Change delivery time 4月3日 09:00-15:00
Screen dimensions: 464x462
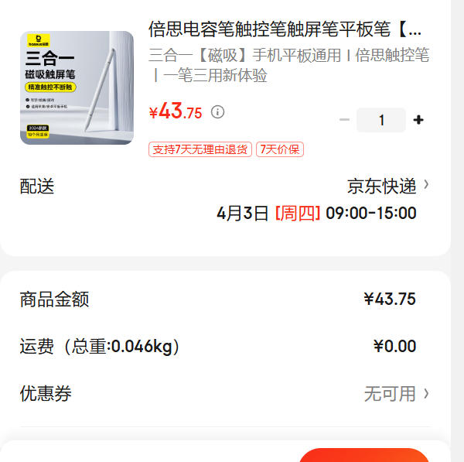pyautogui.click(x=316, y=214)
